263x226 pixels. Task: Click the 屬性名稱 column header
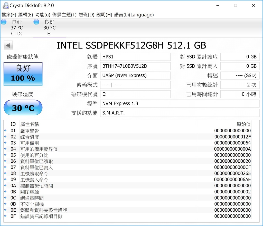coord(30,124)
